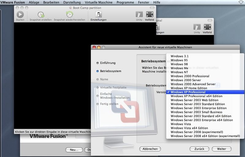Pick Windows Server 2008 x64 Edition (experimentell)
The image size is (245, 157).
coord(205,136)
